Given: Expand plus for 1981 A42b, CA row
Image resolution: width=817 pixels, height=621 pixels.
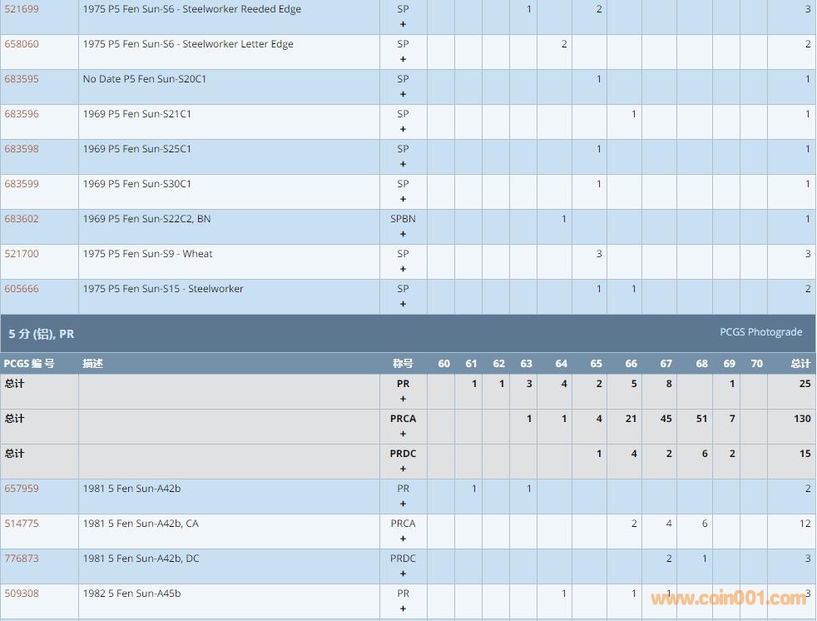Looking at the screenshot, I should (404, 539).
